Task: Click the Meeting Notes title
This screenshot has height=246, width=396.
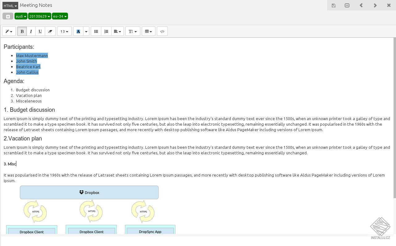Action: 36,5
